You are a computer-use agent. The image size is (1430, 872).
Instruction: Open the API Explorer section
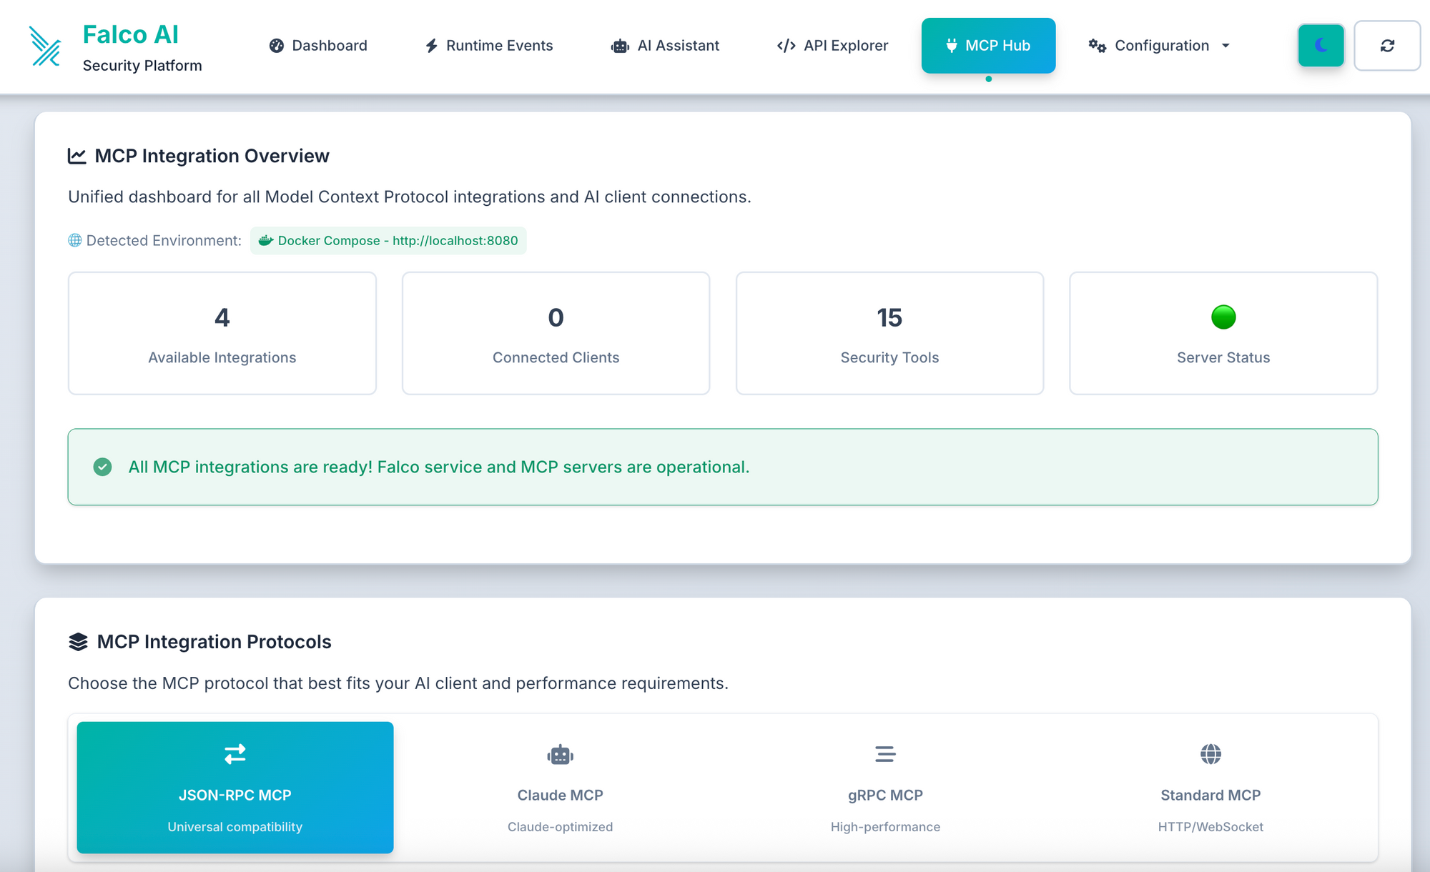click(x=832, y=46)
